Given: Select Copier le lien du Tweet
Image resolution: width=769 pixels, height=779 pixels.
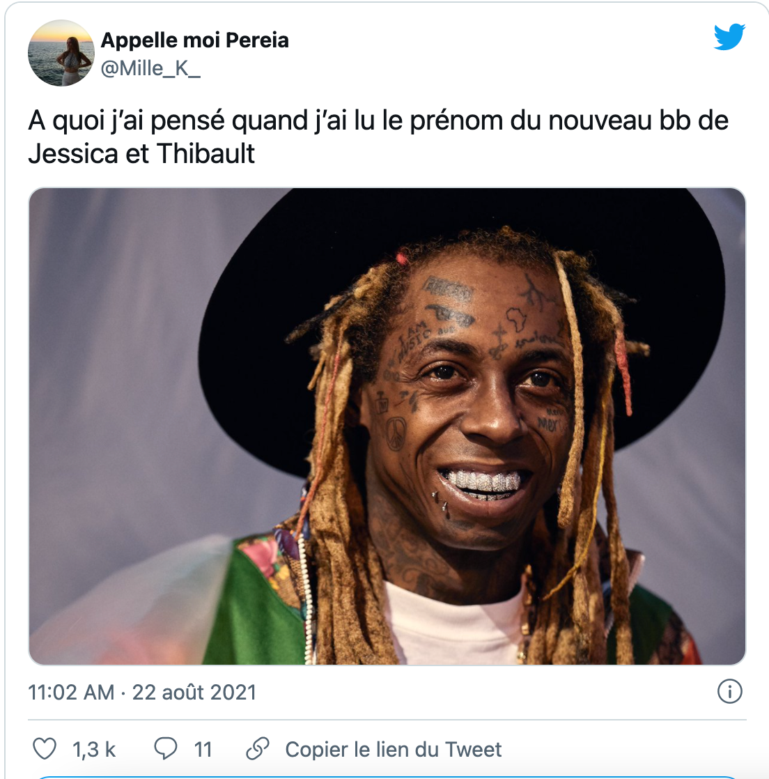Looking at the screenshot, I should pyautogui.click(x=393, y=749).
